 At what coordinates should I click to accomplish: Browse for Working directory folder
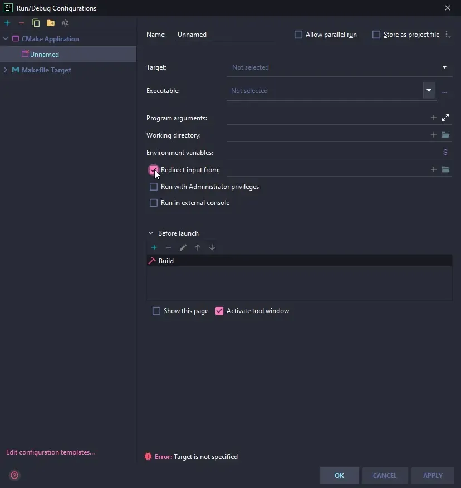coord(445,135)
